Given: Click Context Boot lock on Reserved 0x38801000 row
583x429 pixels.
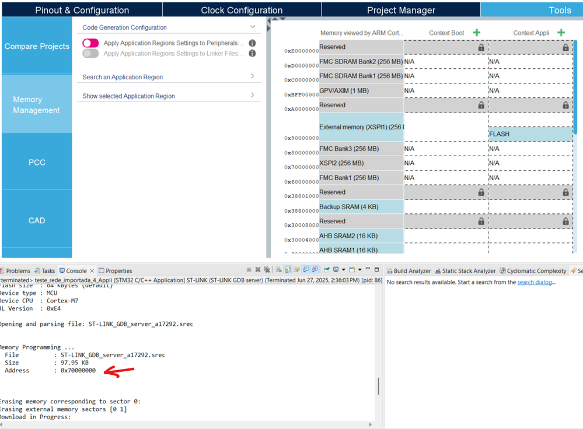Looking at the screenshot, I should (481, 192).
